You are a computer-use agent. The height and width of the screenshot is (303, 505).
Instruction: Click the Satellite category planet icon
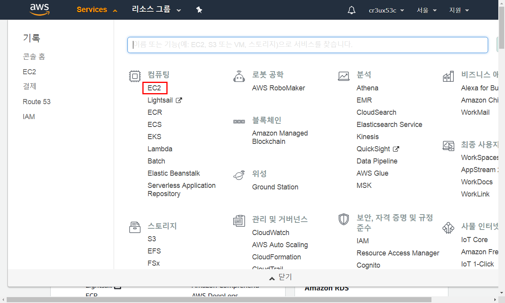click(x=239, y=175)
